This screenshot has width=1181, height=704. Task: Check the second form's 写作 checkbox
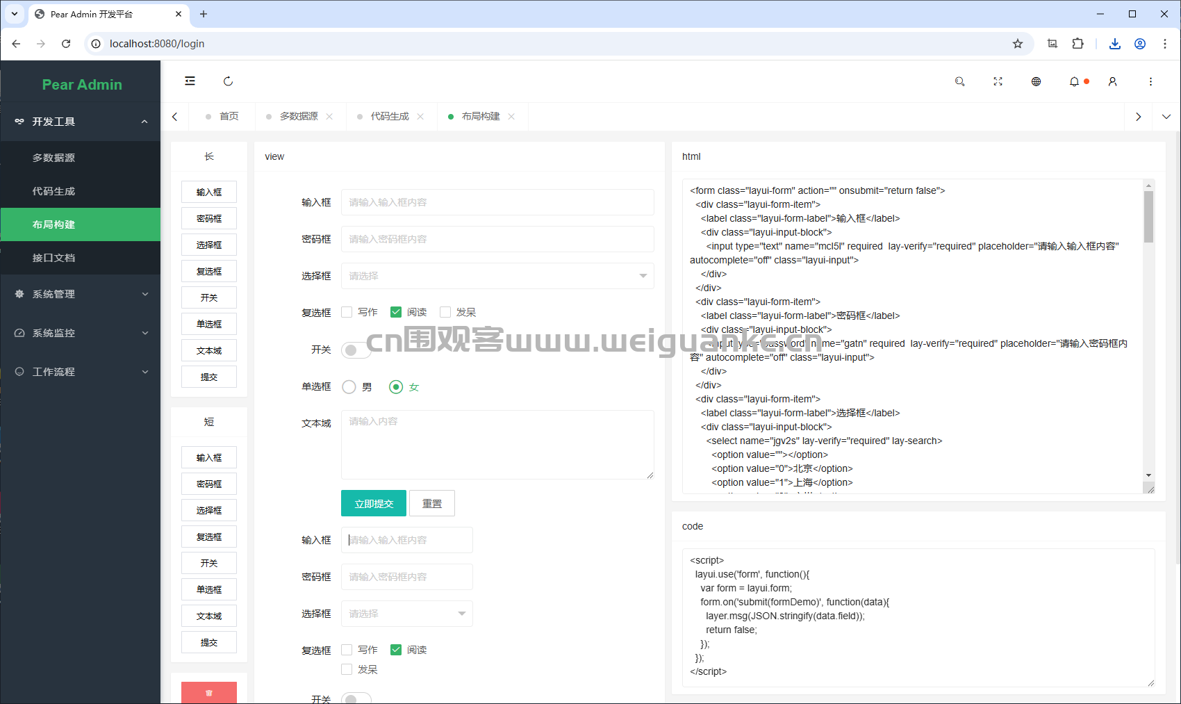pyautogui.click(x=347, y=650)
